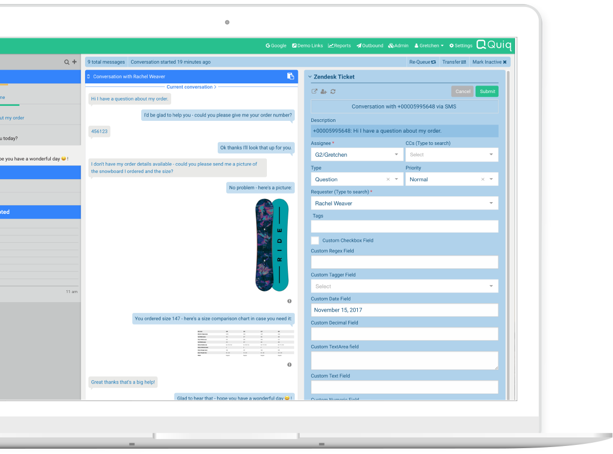Clear the Type field with its x icon
This screenshot has width=613, height=454.
388,179
